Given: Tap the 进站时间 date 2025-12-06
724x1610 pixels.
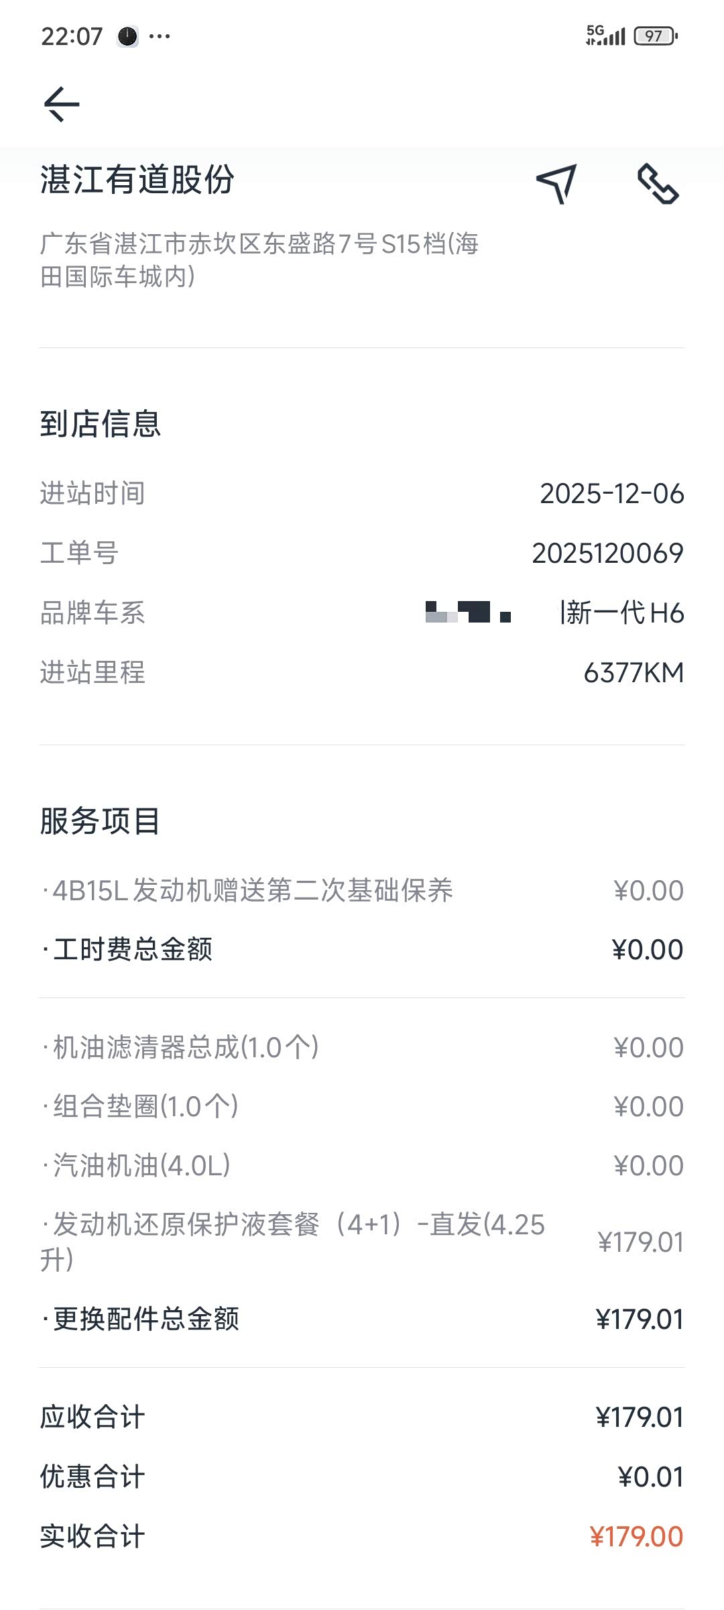Looking at the screenshot, I should point(611,494).
